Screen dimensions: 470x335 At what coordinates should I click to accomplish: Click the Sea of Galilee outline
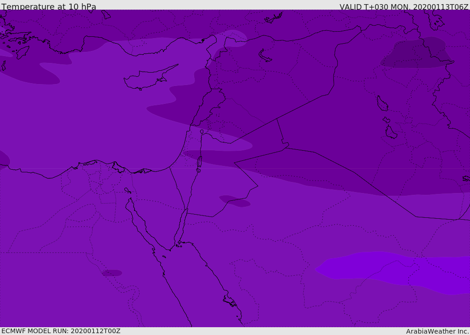[201, 132]
